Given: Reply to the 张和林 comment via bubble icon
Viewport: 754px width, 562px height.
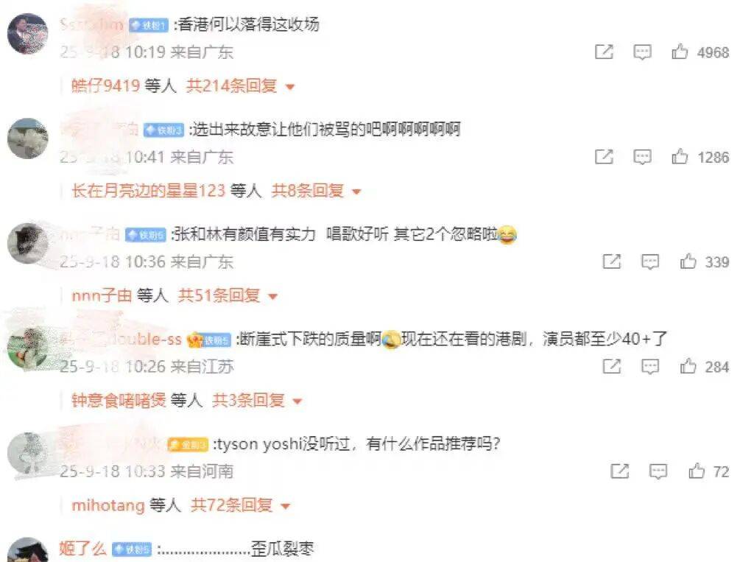Looking at the screenshot, I should point(649,261).
